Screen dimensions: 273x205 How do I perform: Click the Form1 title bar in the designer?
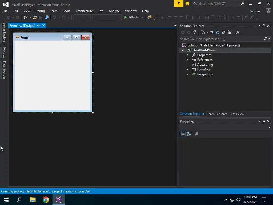pyautogui.click(x=53, y=37)
